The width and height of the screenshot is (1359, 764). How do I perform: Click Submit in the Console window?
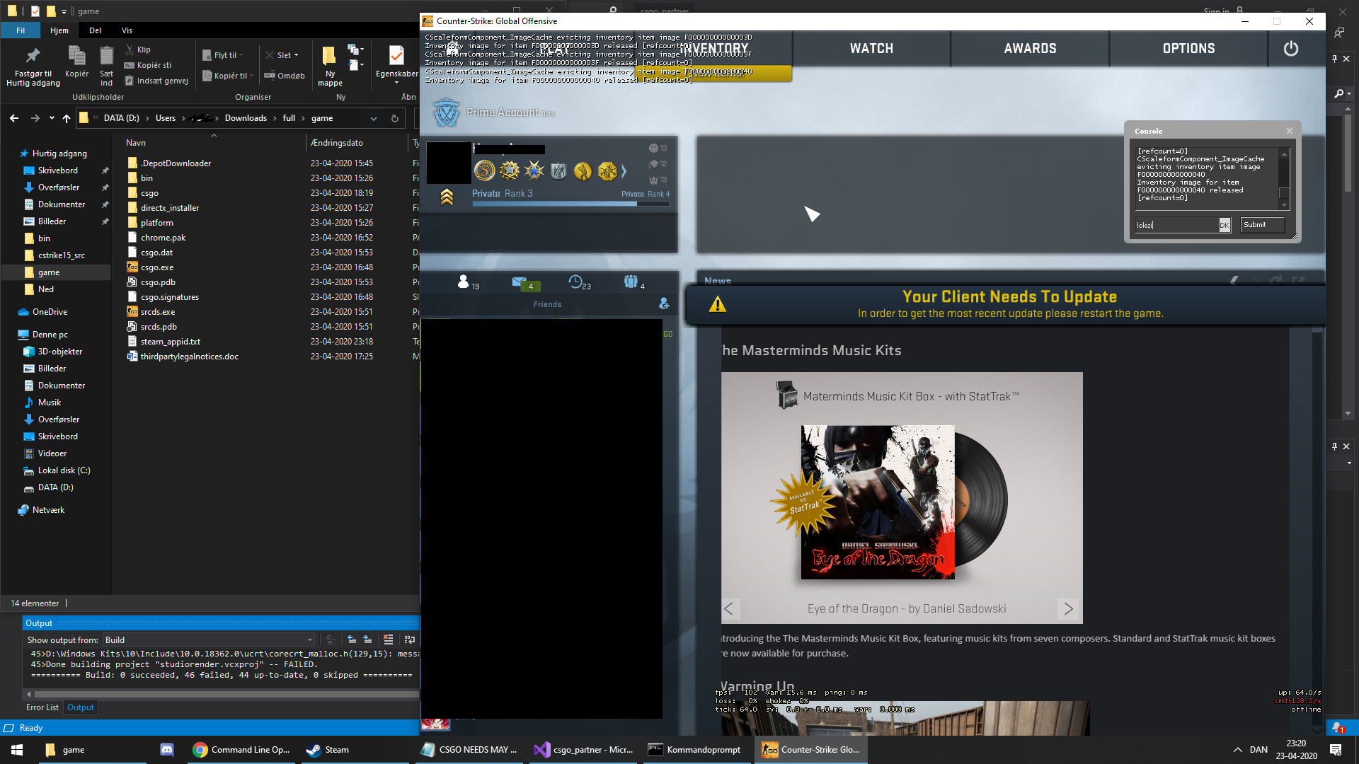[x=1263, y=225]
